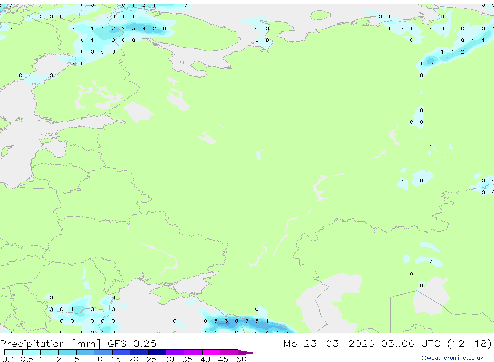Click the precipitation value '4' in the north
This screenshot has height=362, width=494.
tap(144, 28)
